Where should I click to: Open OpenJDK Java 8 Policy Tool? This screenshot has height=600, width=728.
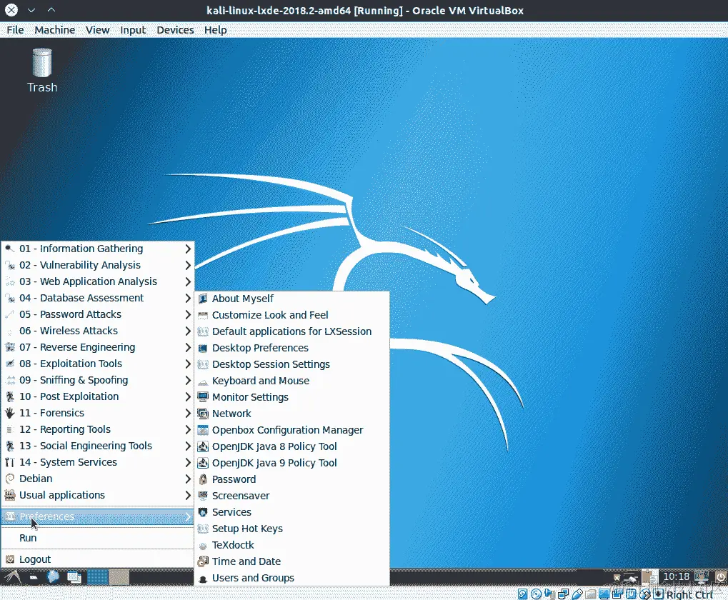pos(291,447)
